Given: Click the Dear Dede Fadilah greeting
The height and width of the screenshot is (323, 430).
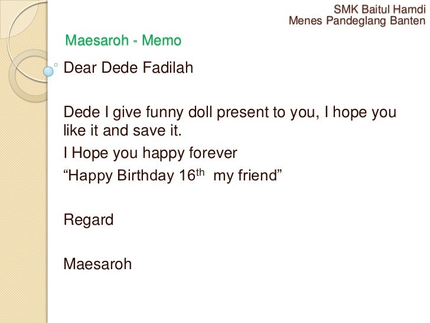Looking at the screenshot, I should [x=128, y=67].
